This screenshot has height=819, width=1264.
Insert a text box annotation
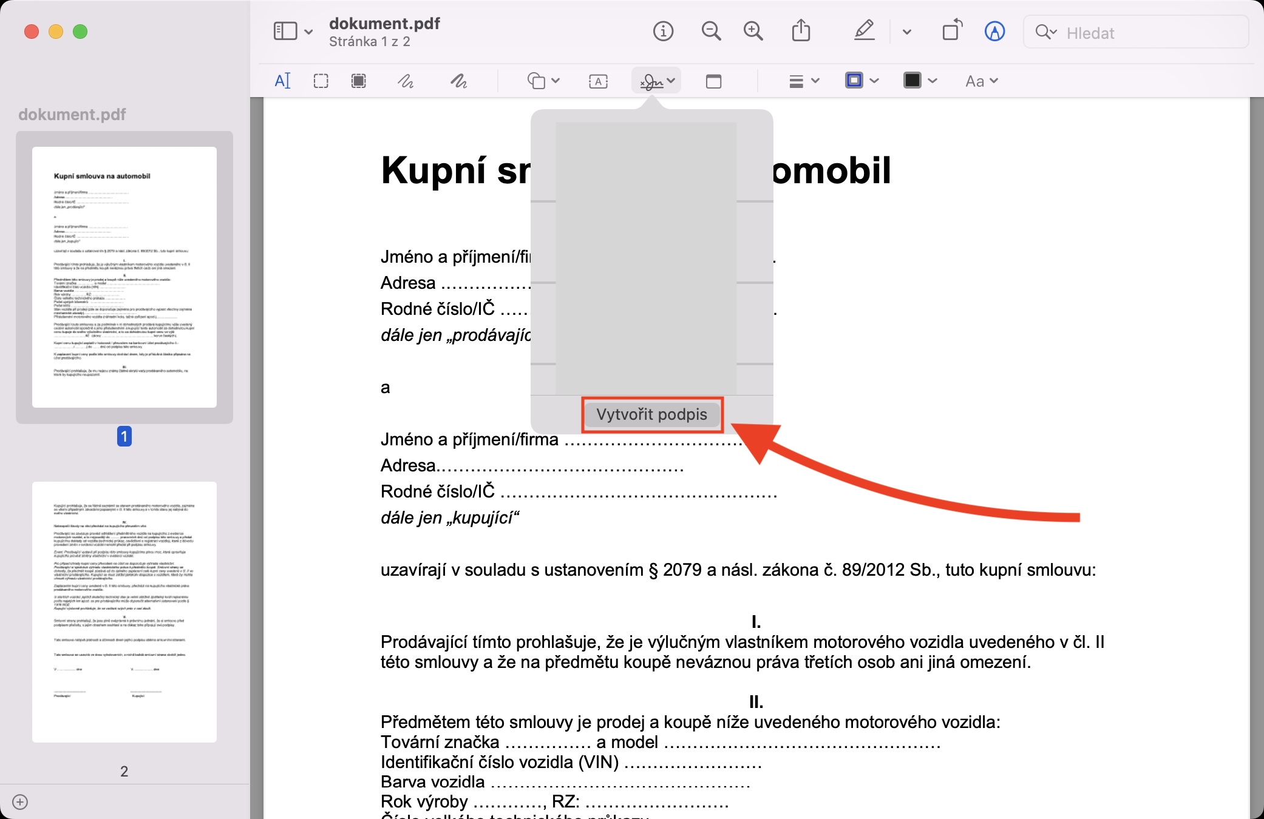pos(598,81)
